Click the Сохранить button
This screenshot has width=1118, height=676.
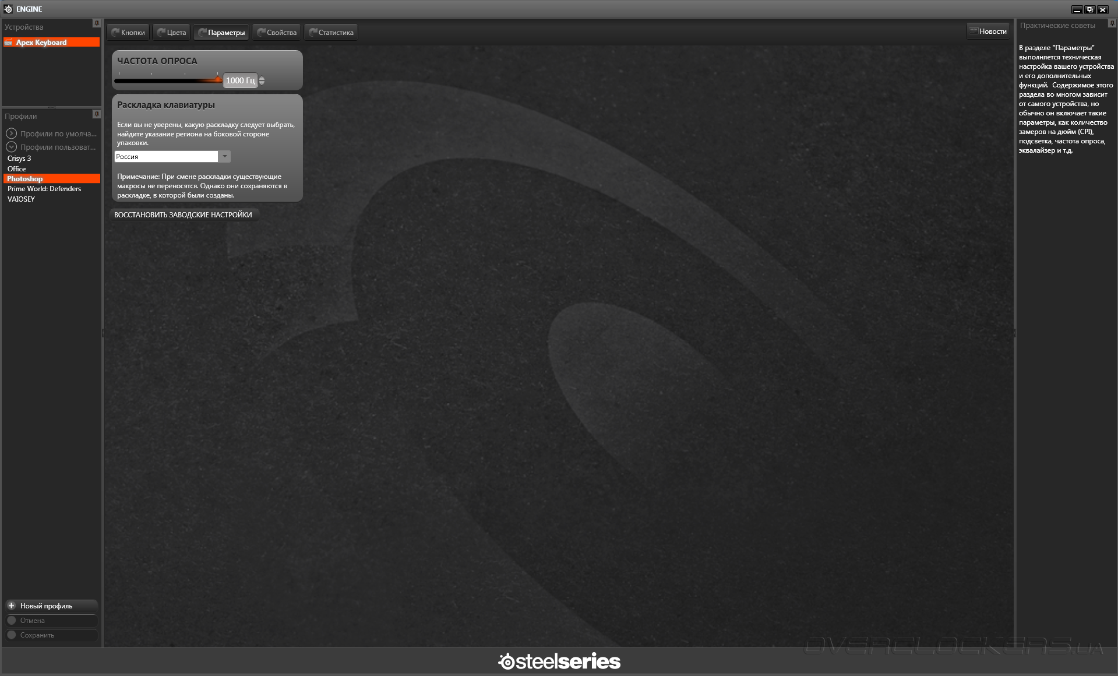[x=51, y=635]
